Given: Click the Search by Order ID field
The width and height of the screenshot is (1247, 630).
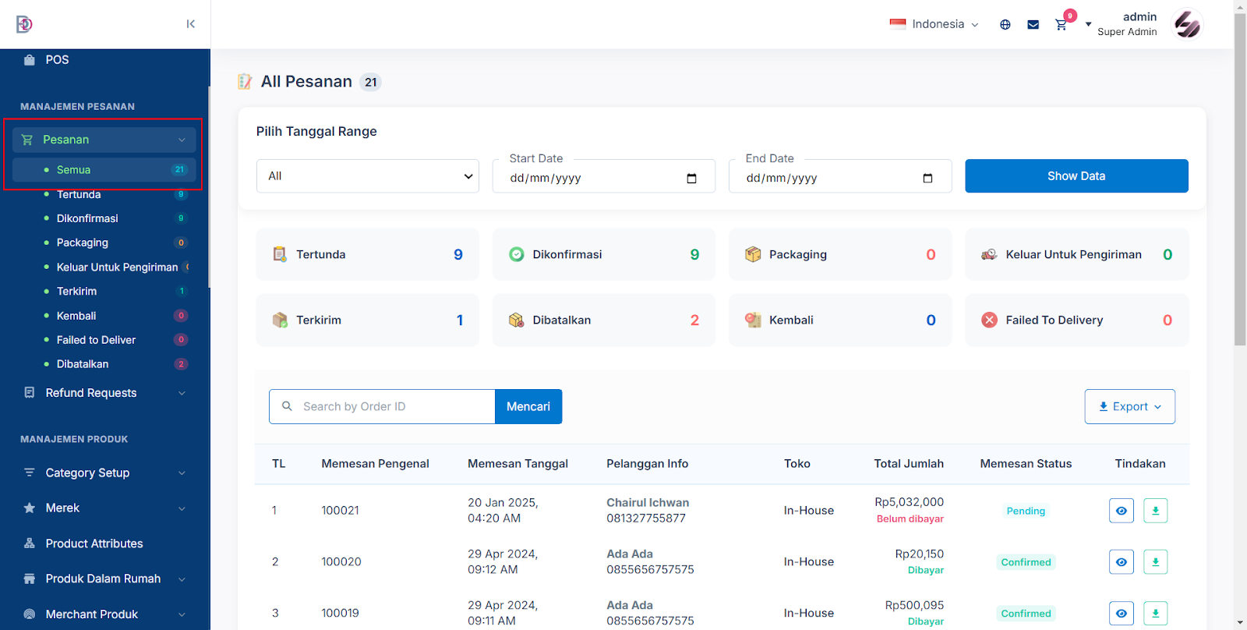Looking at the screenshot, I should pos(382,406).
